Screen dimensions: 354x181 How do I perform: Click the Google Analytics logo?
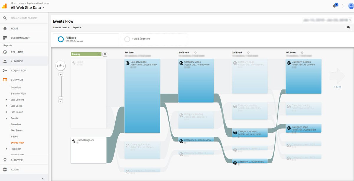point(4,6)
